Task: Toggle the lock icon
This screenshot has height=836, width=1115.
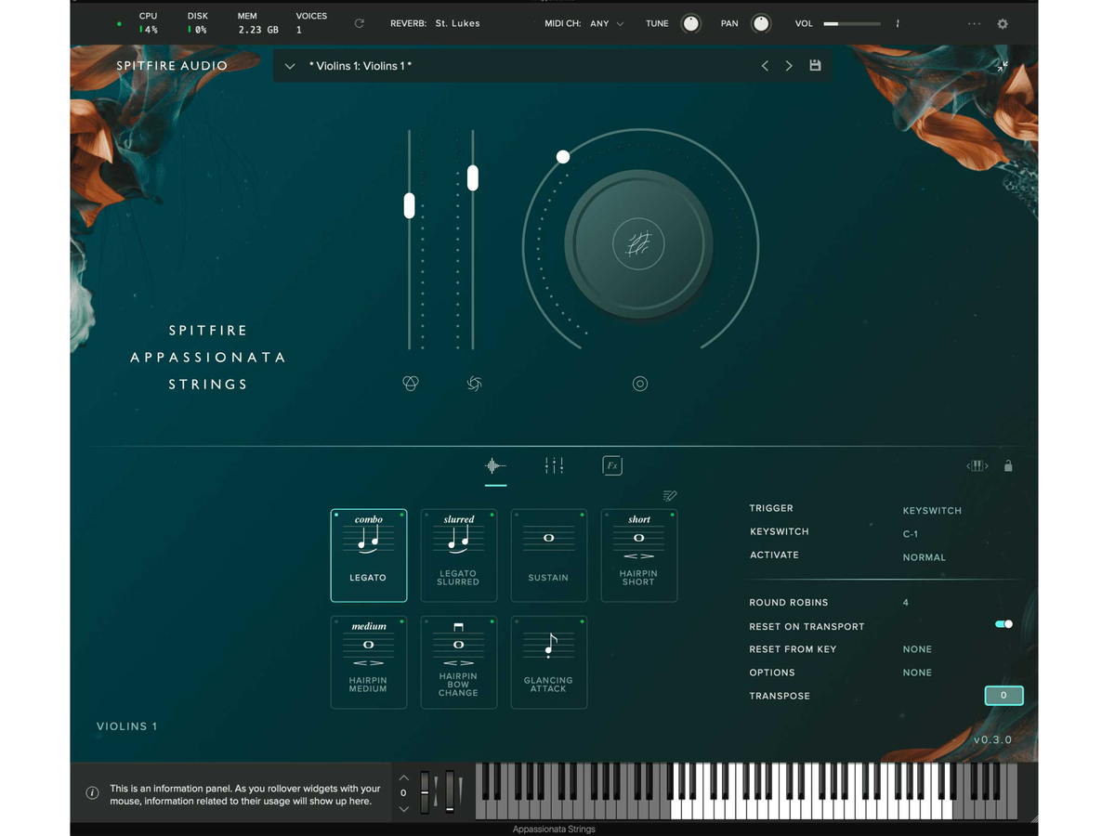Action: [x=1008, y=465]
